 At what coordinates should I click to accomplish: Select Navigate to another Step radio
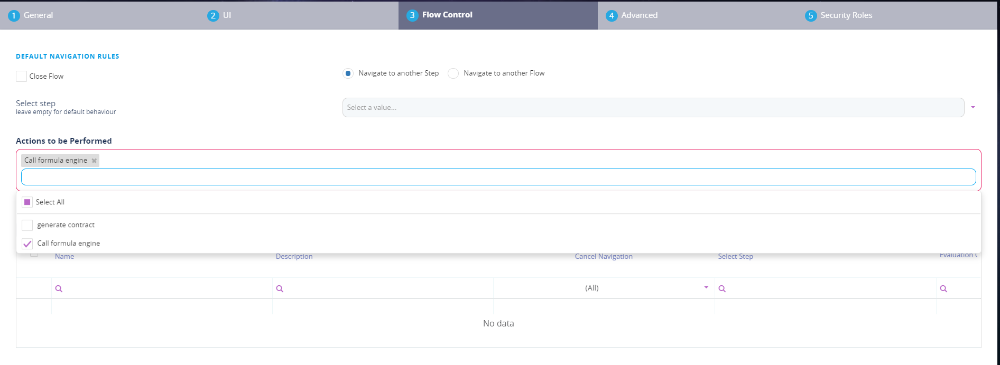pyautogui.click(x=348, y=73)
